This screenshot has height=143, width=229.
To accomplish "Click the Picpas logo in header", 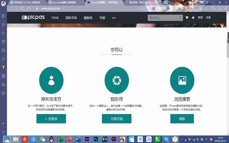I will point(34,17).
